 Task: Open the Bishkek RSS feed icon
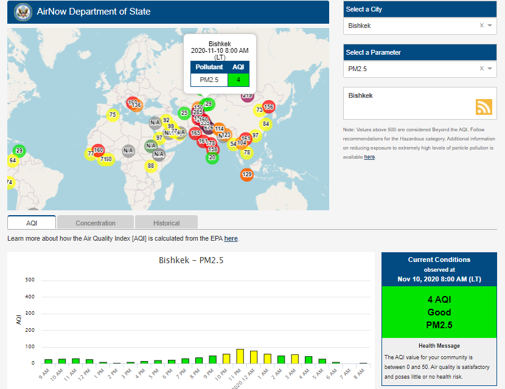(484, 106)
